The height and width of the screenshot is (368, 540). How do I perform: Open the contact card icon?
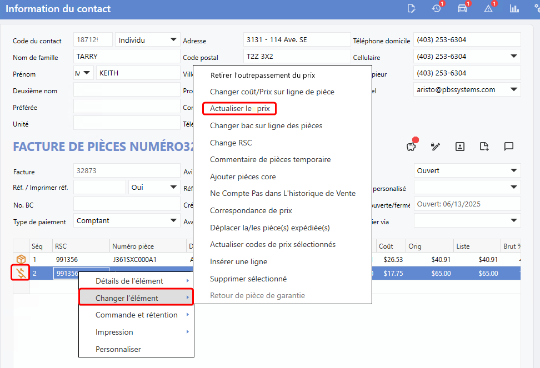pyautogui.click(x=460, y=146)
